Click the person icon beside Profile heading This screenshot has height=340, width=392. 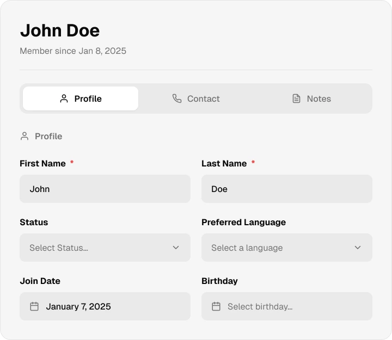(x=24, y=136)
